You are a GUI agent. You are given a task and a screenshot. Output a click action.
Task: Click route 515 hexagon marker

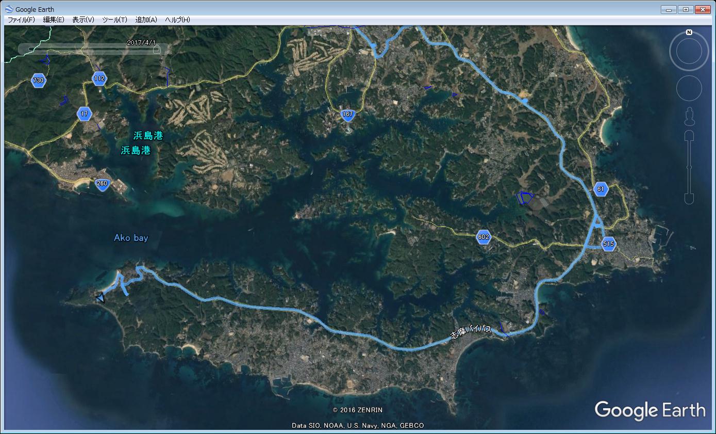pos(608,244)
